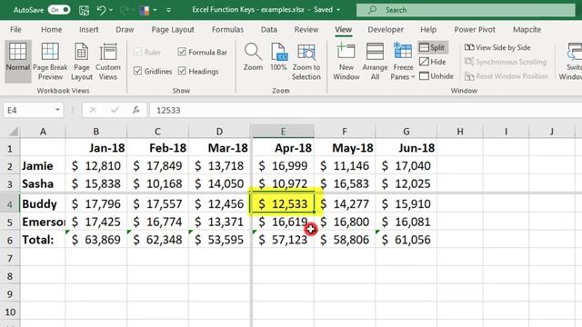Select cell with $ 17,040
Screen dimensions: 582x327
[x=406, y=165]
